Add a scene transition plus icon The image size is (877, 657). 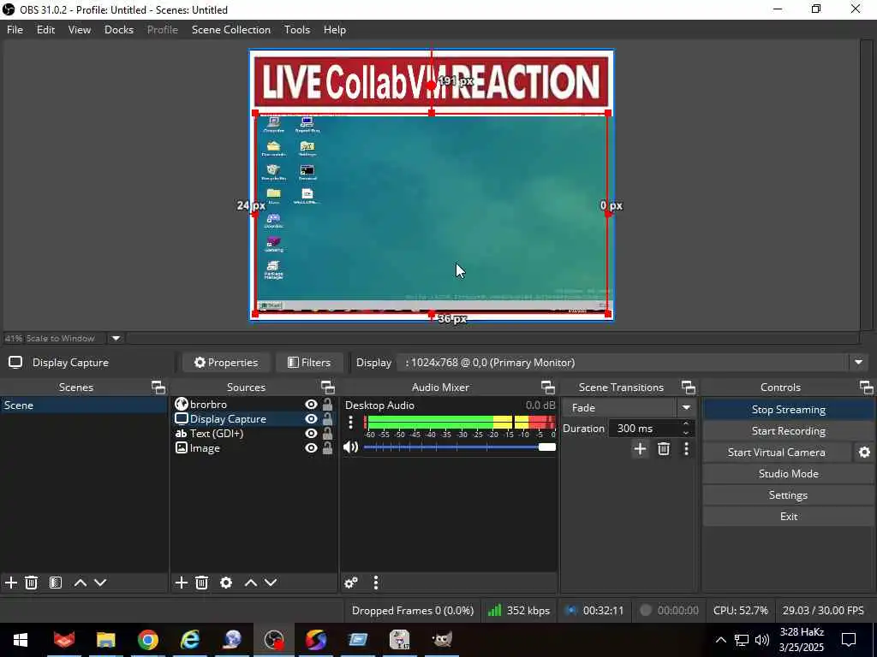click(640, 448)
